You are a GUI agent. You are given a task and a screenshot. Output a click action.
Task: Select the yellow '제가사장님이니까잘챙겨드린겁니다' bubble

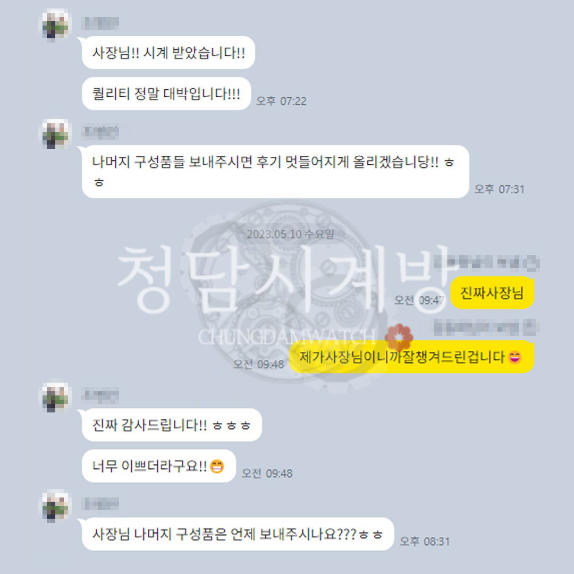[411, 357]
